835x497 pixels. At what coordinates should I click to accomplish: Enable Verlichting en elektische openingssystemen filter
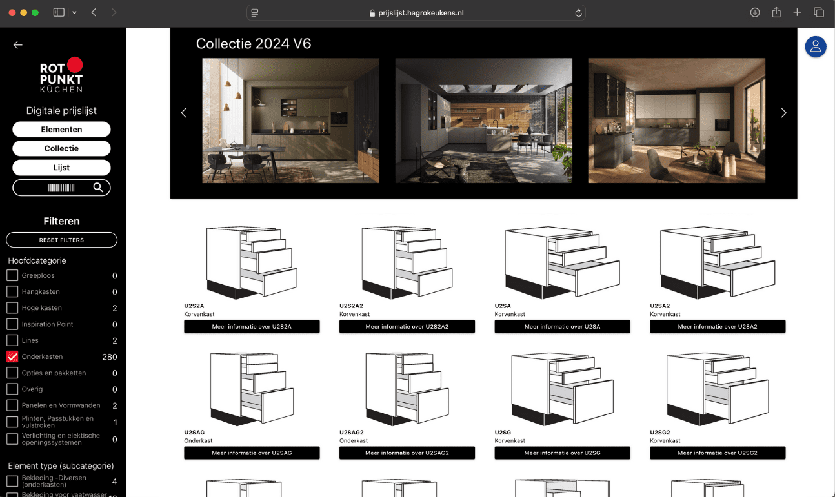12,439
